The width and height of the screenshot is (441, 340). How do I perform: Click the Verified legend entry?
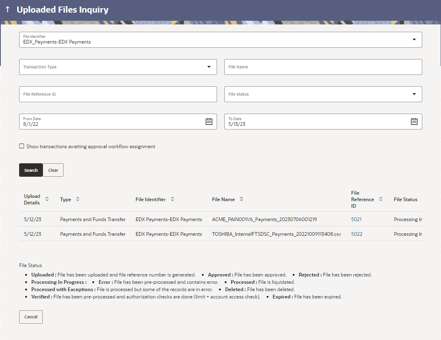[146, 297]
